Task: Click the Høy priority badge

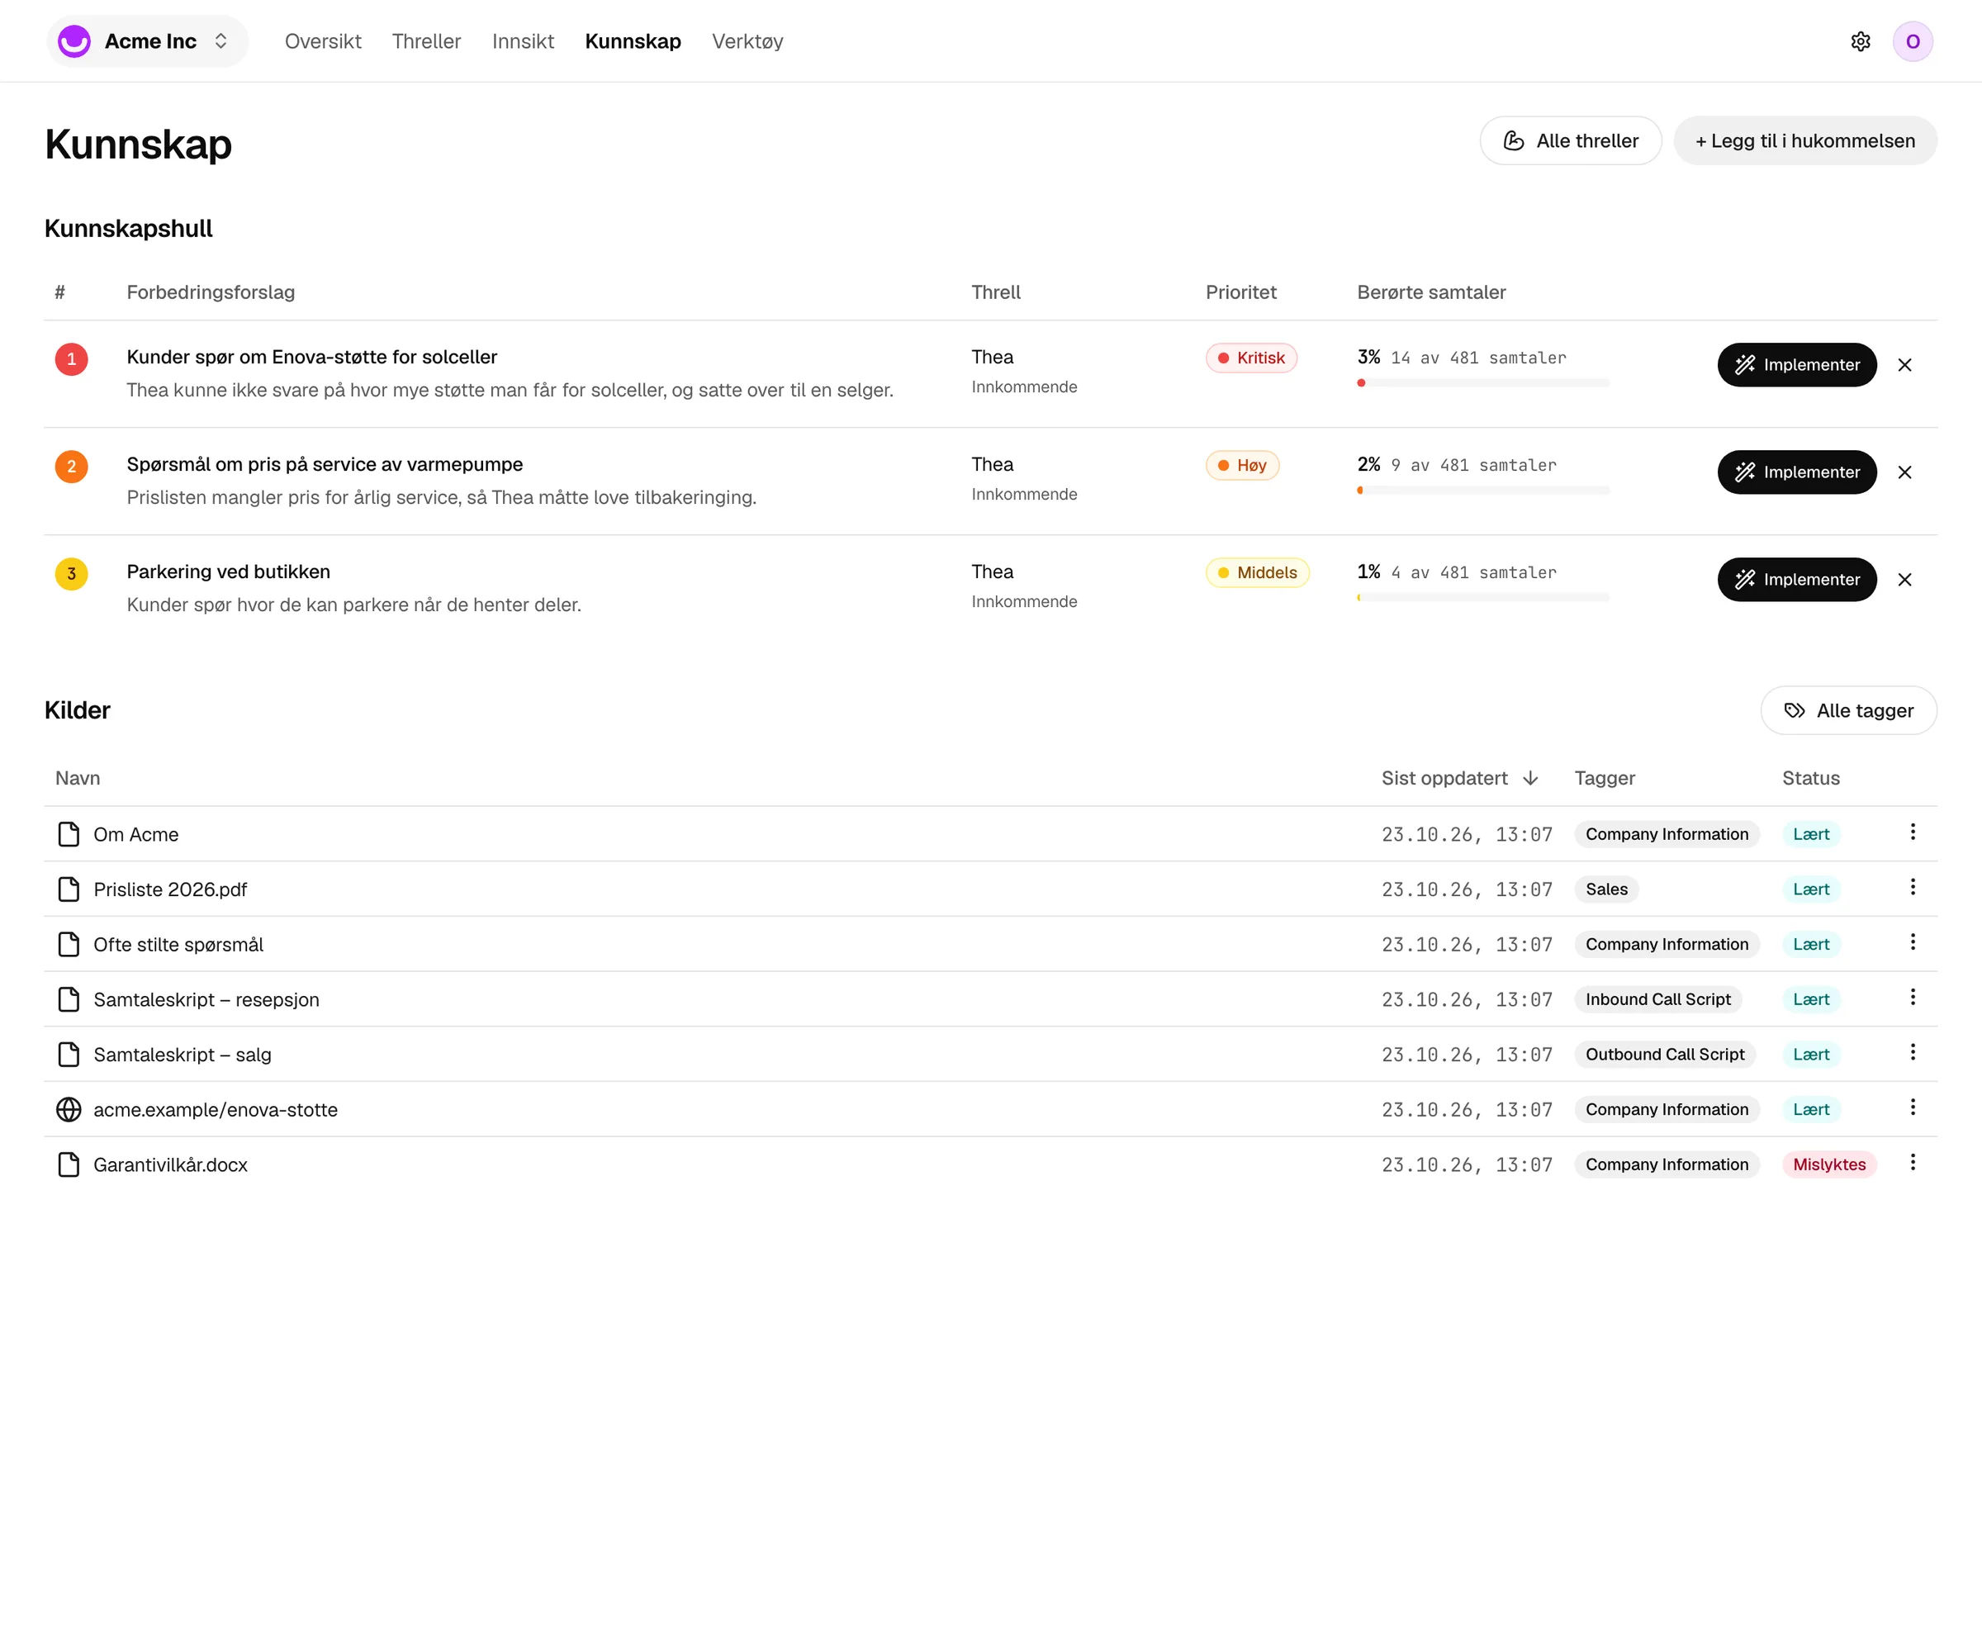Action: pyautogui.click(x=1242, y=466)
